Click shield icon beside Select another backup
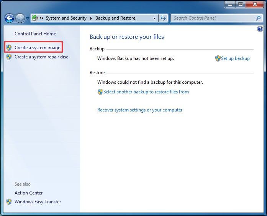 coord(100,92)
